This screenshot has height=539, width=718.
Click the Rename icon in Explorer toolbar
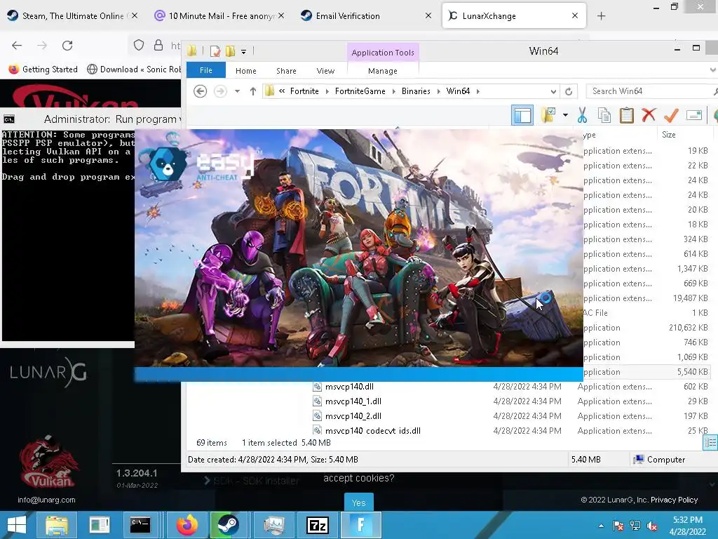pyautogui.click(x=693, y=115)
